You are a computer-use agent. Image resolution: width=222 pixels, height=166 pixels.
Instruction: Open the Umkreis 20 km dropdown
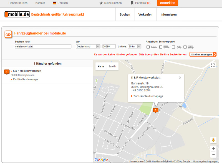134,46
